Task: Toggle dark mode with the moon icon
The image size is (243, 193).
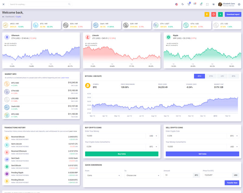Action: pos(183,4)
